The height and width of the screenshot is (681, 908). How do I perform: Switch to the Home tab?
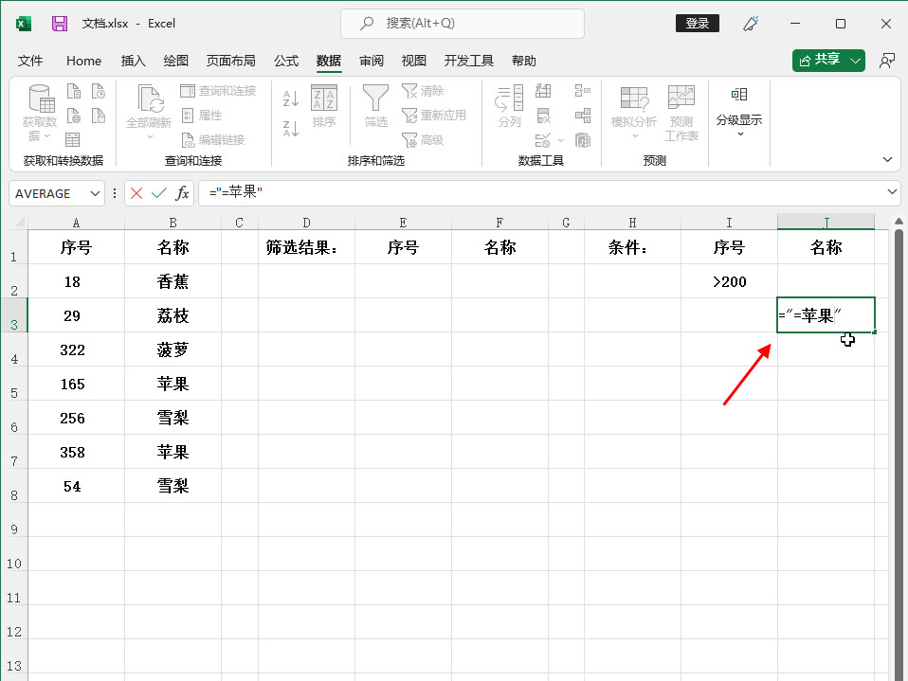84,61
